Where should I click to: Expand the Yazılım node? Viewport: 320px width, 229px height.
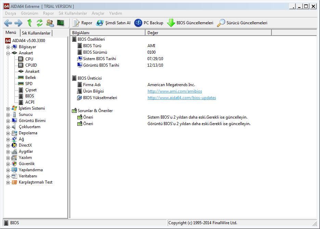8,158
